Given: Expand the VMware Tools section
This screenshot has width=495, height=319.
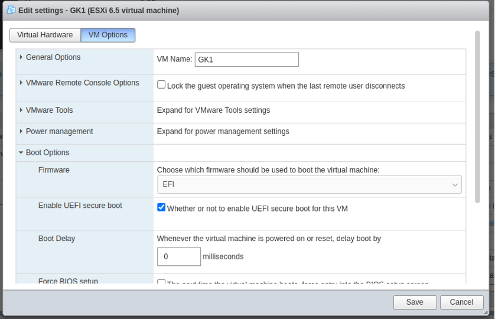Looking at the screenshot, I should [49, 110].
